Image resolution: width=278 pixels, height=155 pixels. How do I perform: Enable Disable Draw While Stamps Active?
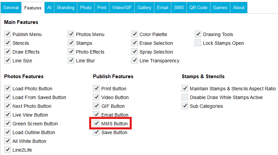tap(185, 97)
